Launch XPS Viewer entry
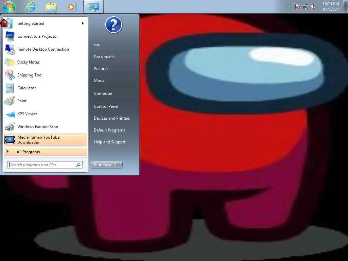 46,114
